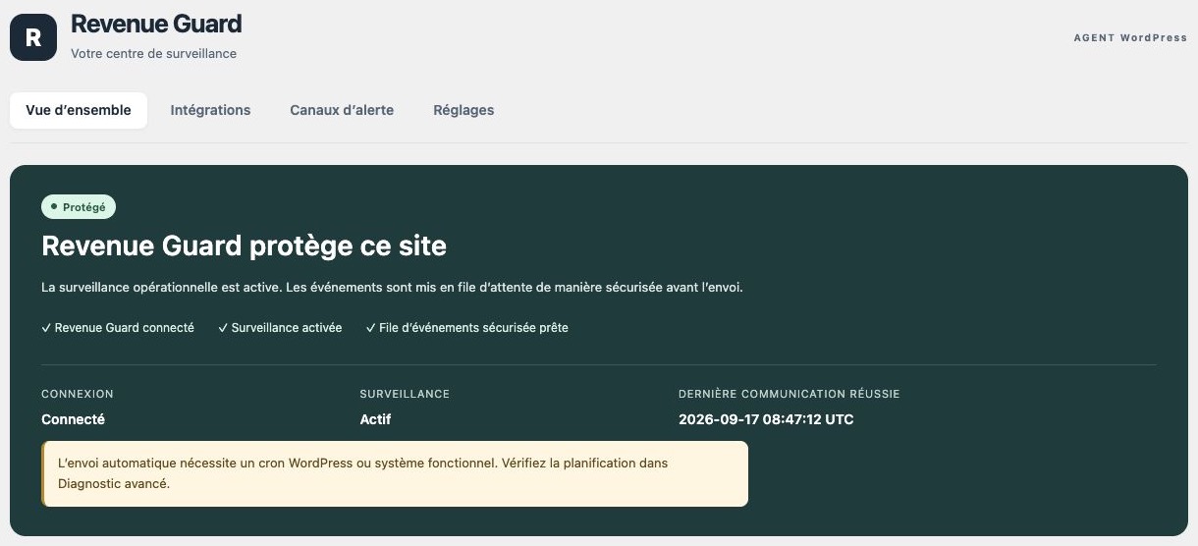The height and width of the screenshot is (546, 1198).
Task: Click the SURVEILLANCE column label
Action: point(405,394)
